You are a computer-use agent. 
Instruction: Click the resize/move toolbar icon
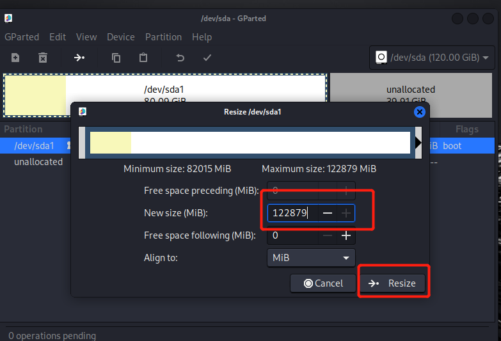79,58
